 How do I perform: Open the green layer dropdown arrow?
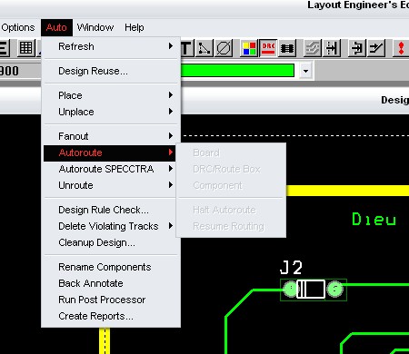point(305,71)
